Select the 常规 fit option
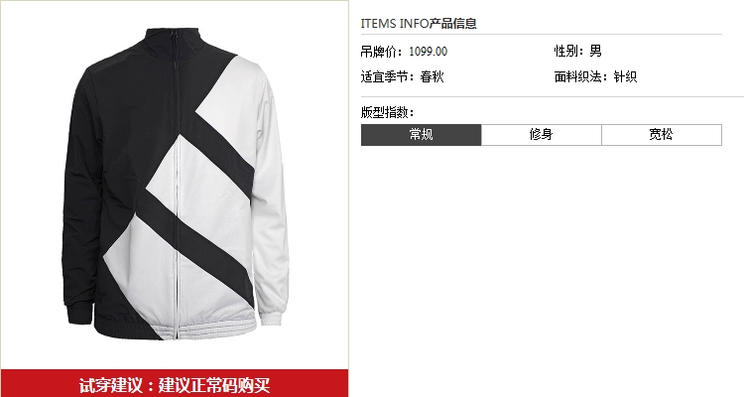This screenshot has height=397, width=744. tap(421, 135)
